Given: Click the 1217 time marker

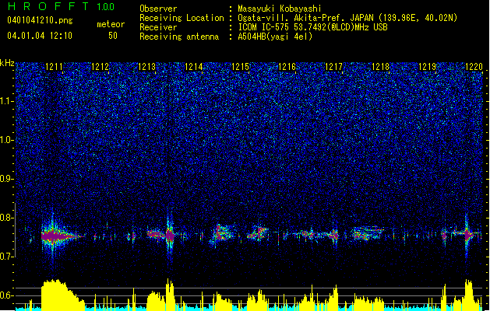Looking at the screenshot, I should click(x=333, y=66).
